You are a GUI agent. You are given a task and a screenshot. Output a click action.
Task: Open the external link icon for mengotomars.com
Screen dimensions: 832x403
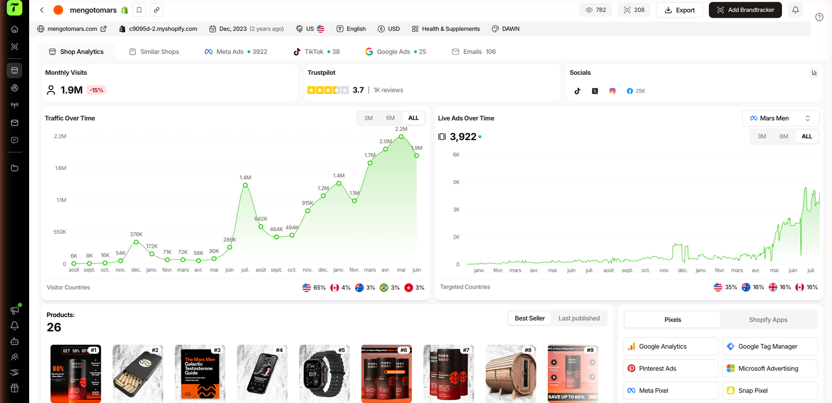[x=103, y=29]
